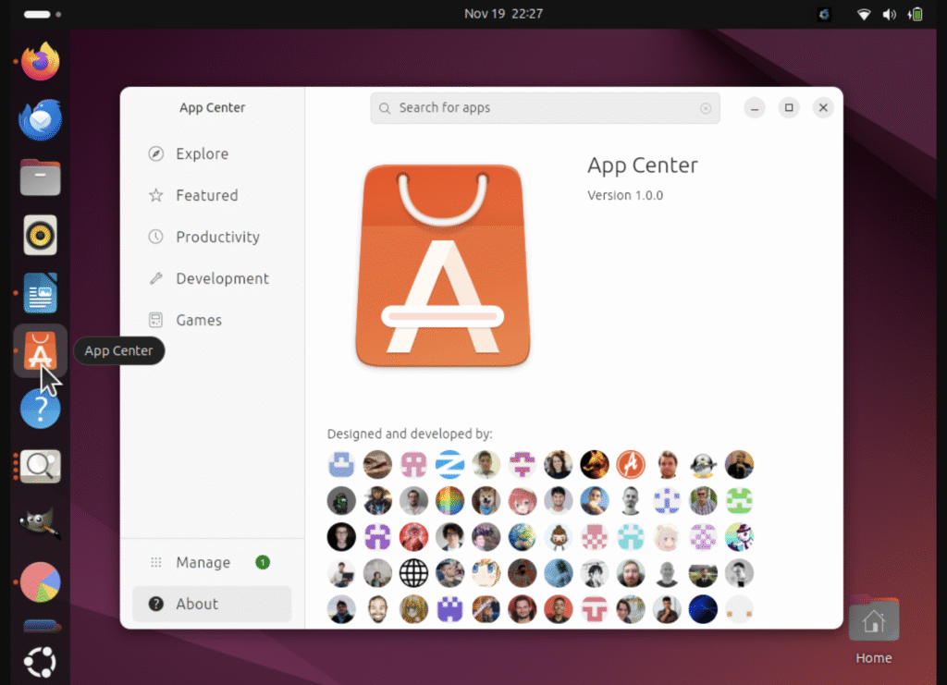Click the globe avatar among contributors
This screenshot has width=947, height=685.
click(x=413, y=573)
